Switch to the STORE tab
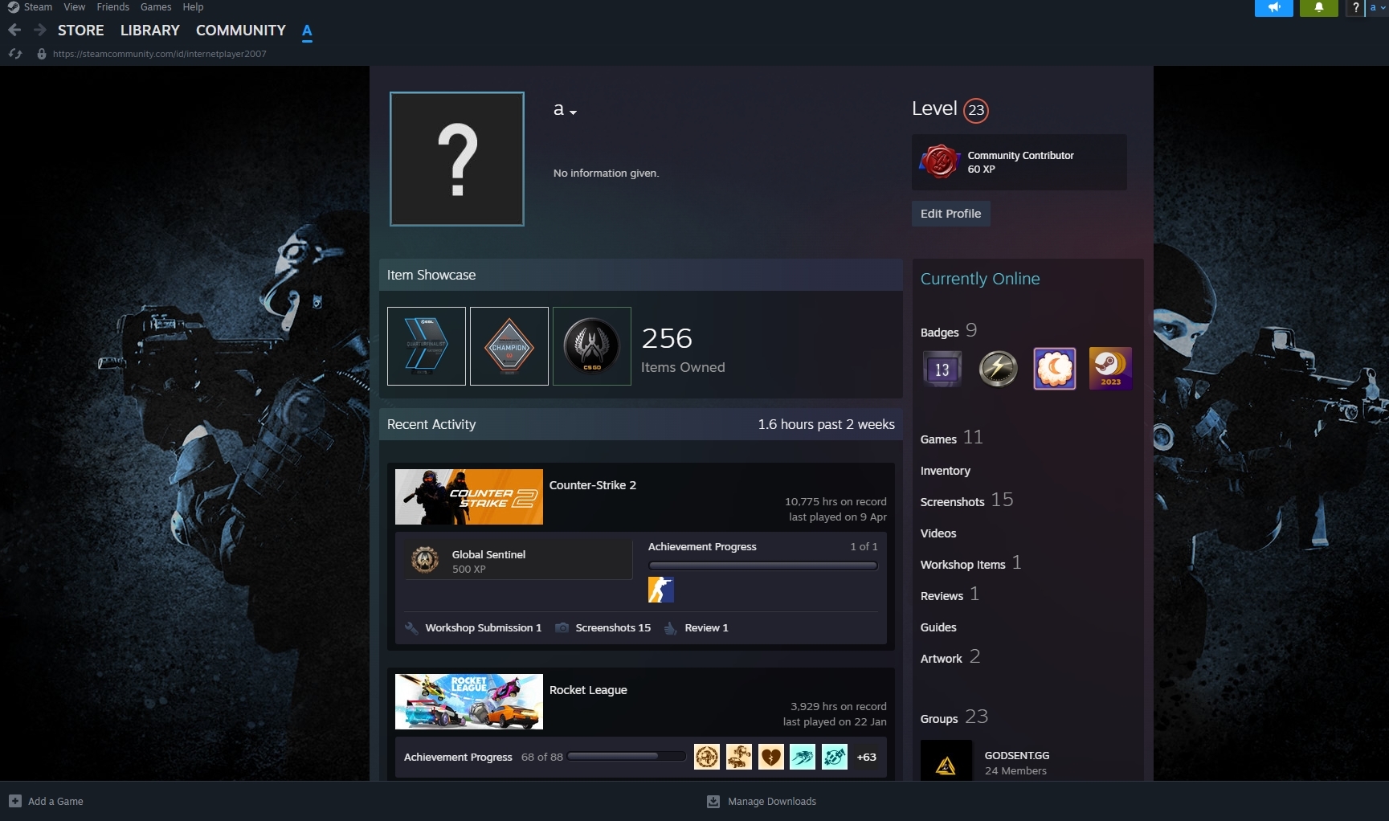The image size is (1389, 821). (81, 31)
